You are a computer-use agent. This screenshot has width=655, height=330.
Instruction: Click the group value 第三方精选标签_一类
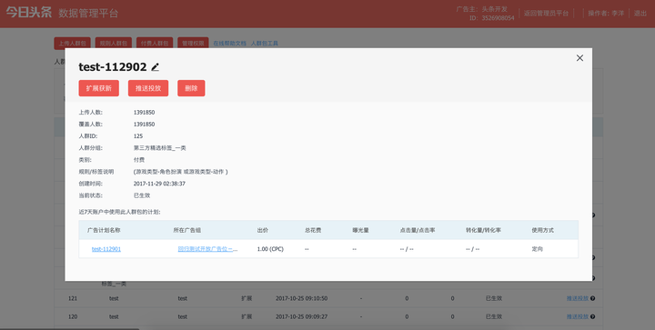[159, 148]
